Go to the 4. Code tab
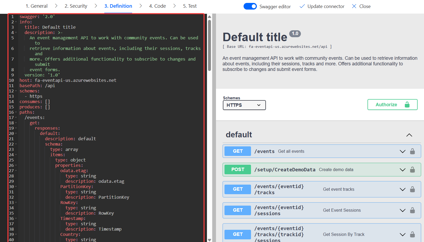This screenshot has width=424, height=242. [157, 6]
